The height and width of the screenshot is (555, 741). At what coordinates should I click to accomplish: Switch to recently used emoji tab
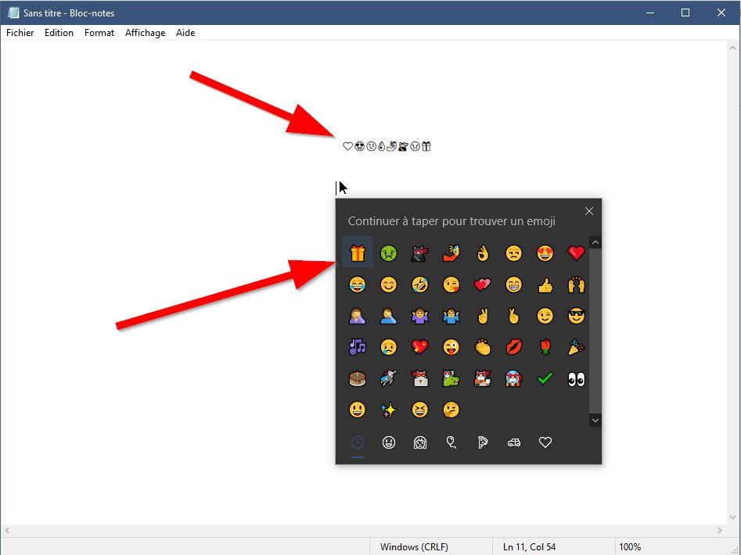[x=358, y=442]
